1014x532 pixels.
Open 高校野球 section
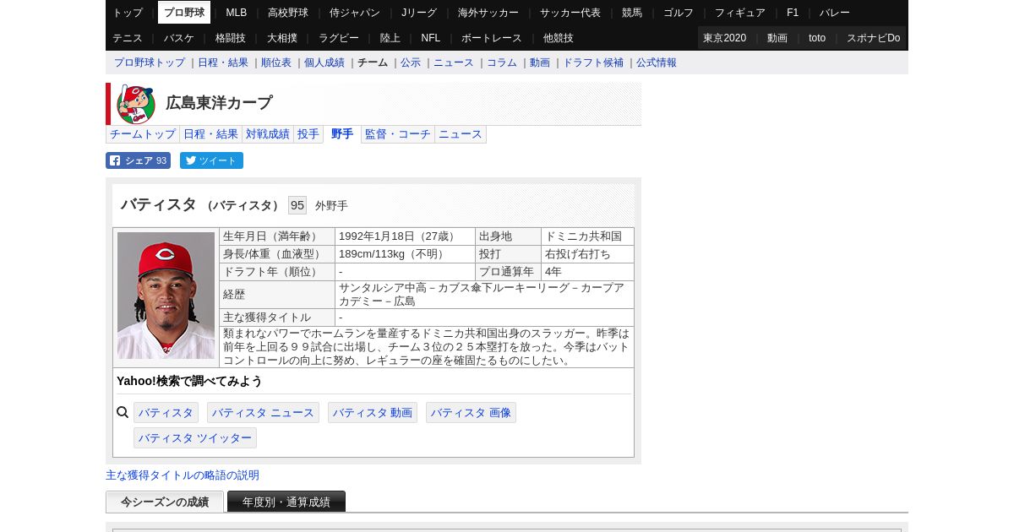(288, 13)
